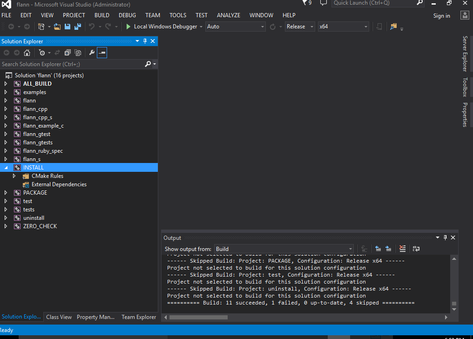Image resolution: width=473 pixels, height=339 pixels.
Task: Clear all text in Output window
Action: 402,249
